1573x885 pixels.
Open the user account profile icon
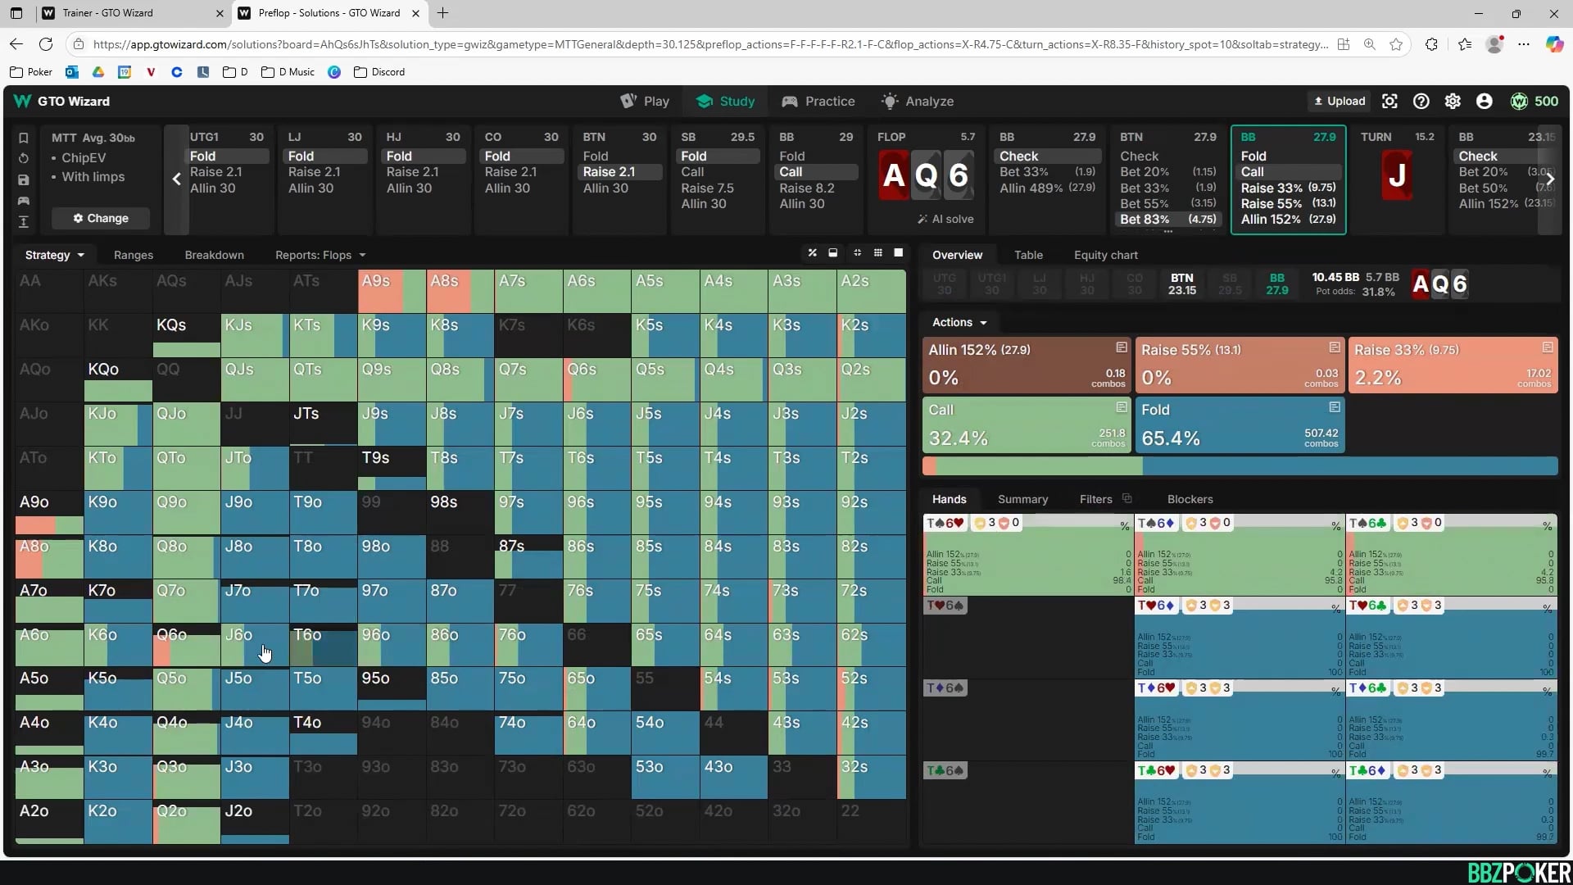pos(1484,101)
